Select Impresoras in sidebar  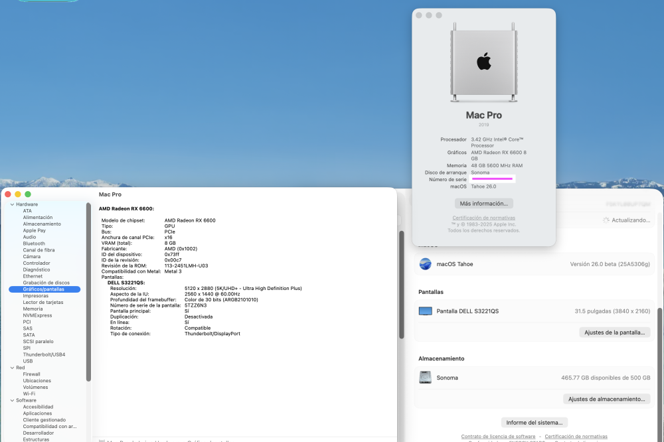[36, 296]
